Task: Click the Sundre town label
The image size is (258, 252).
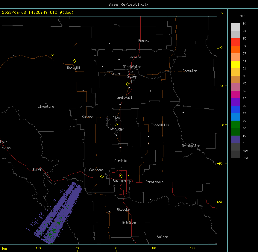Action: (87, 117)
